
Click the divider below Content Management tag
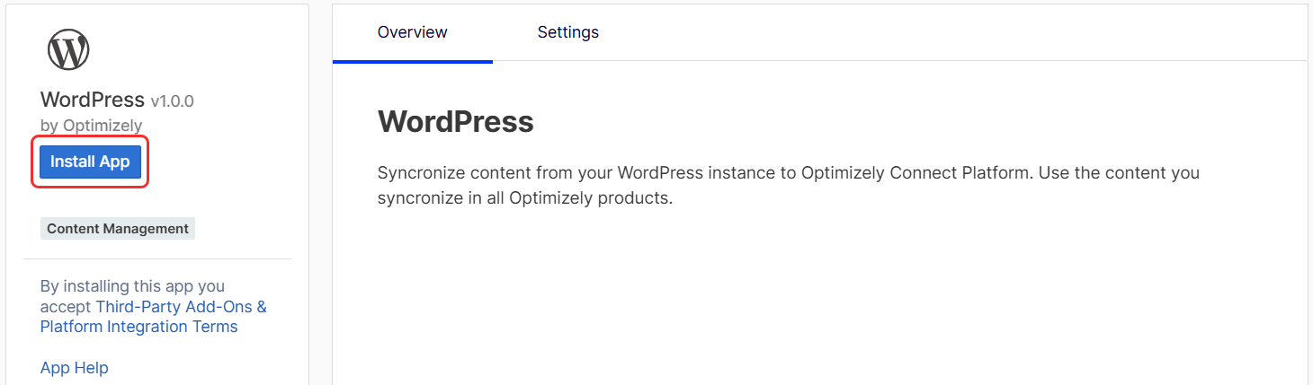(157, 258)
